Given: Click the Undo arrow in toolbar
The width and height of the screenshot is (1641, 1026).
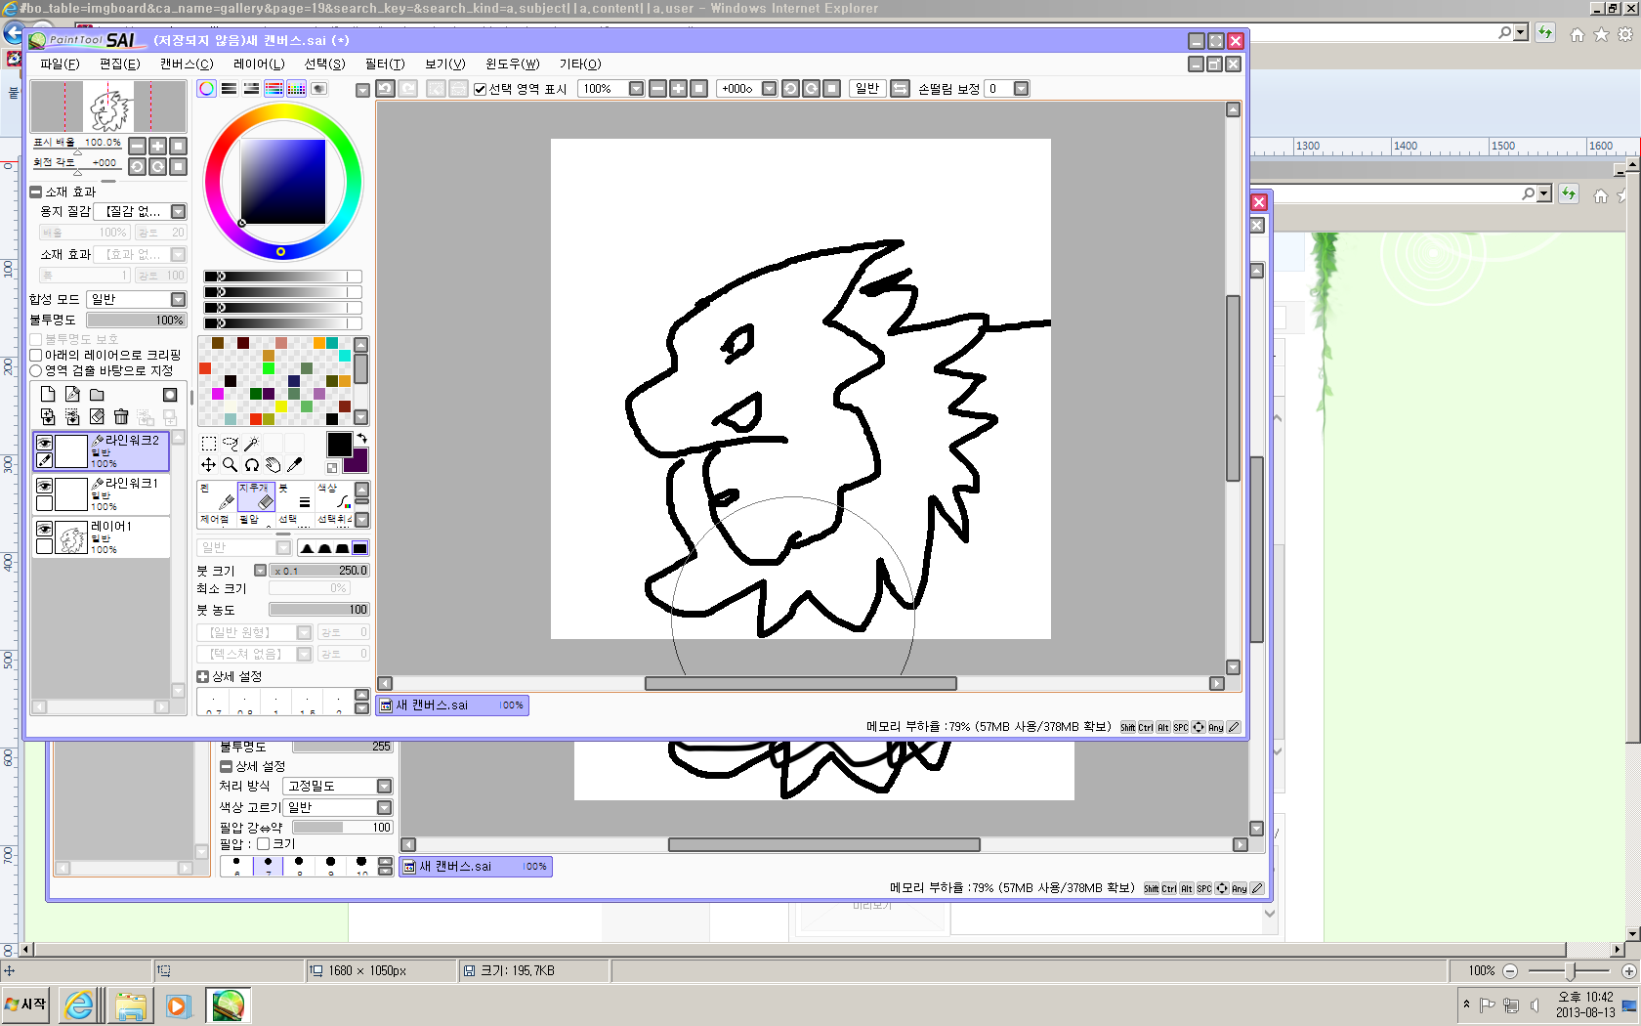Looking at the screenshot, I should [386, 89].
